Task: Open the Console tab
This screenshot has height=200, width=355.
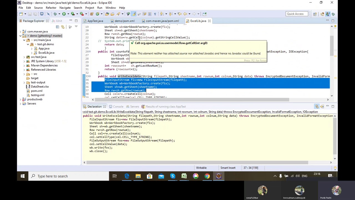Action: point(118,107)
